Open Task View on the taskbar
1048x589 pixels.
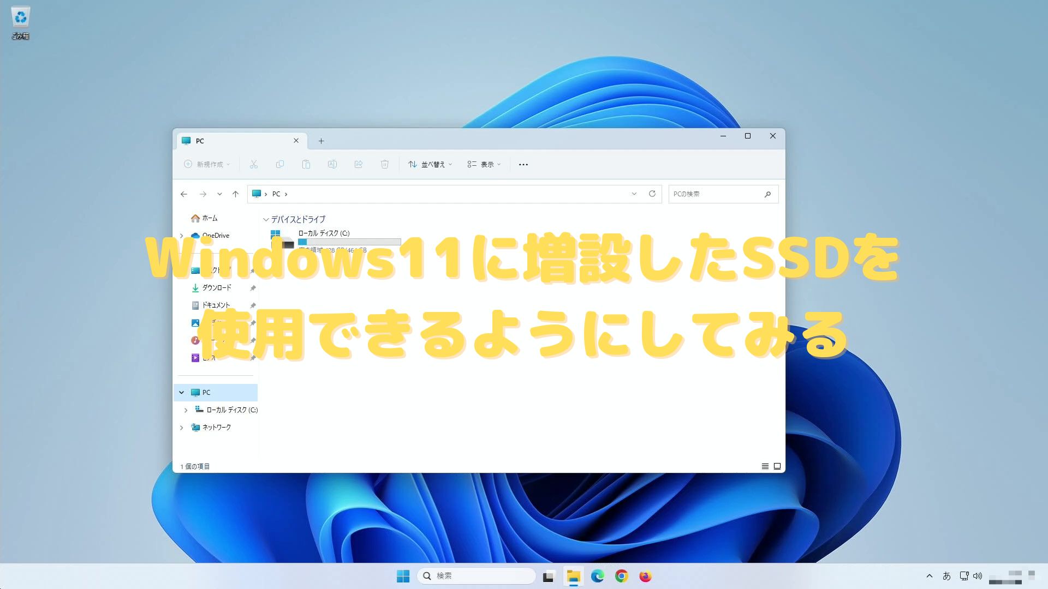549,576
